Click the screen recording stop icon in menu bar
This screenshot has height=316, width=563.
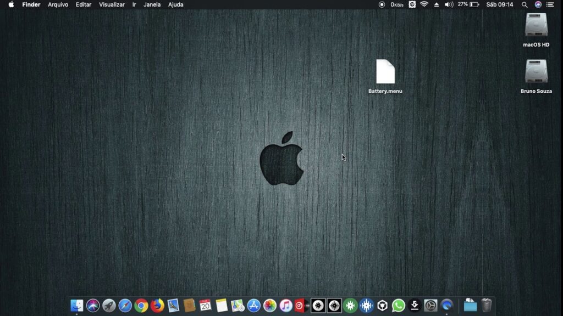382,4
